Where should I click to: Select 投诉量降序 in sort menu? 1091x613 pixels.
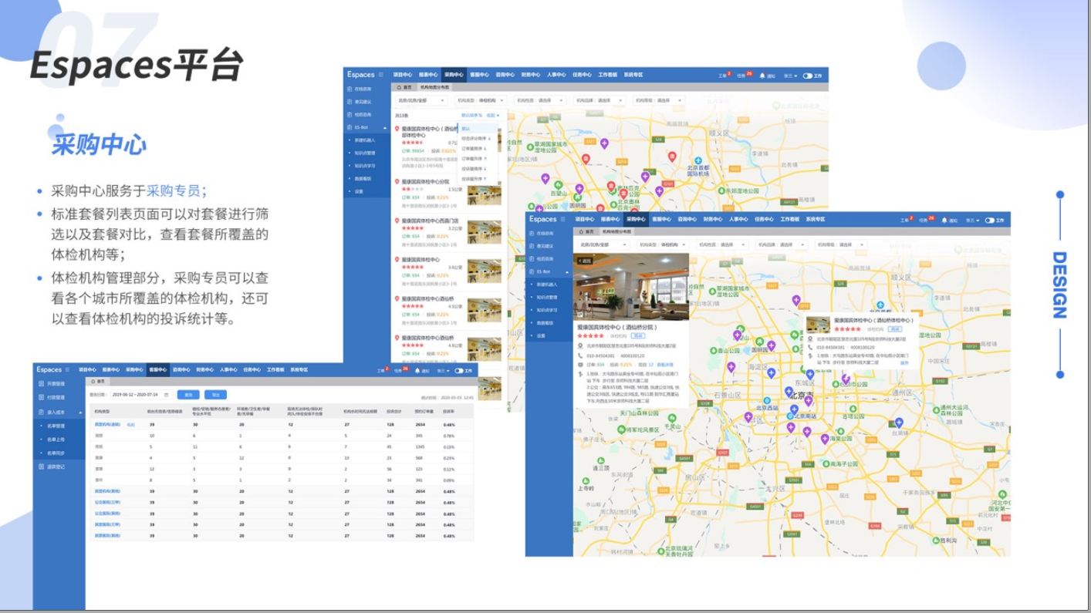point(474,169)
